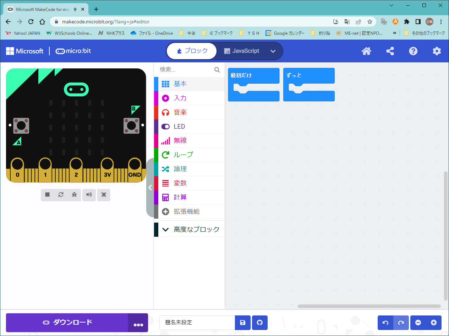This screenshot has height=336, width=449.
Task: Open the LED block category
Action: [189, 127]
